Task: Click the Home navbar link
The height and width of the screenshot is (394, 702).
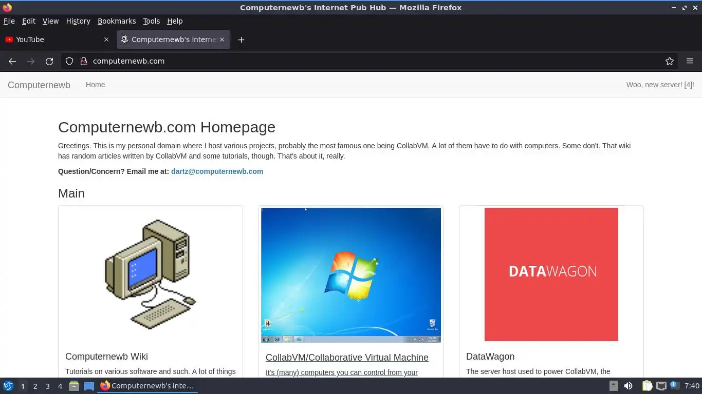Action: pyautogui.click(x=95, y=85)
